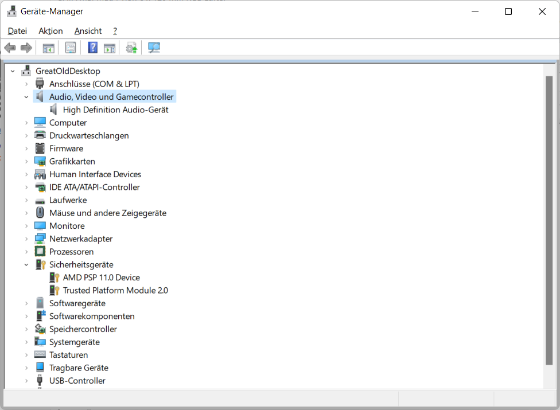
Task: Click the Trusted Platform Module 2.0 key icon
Action: 54,290
